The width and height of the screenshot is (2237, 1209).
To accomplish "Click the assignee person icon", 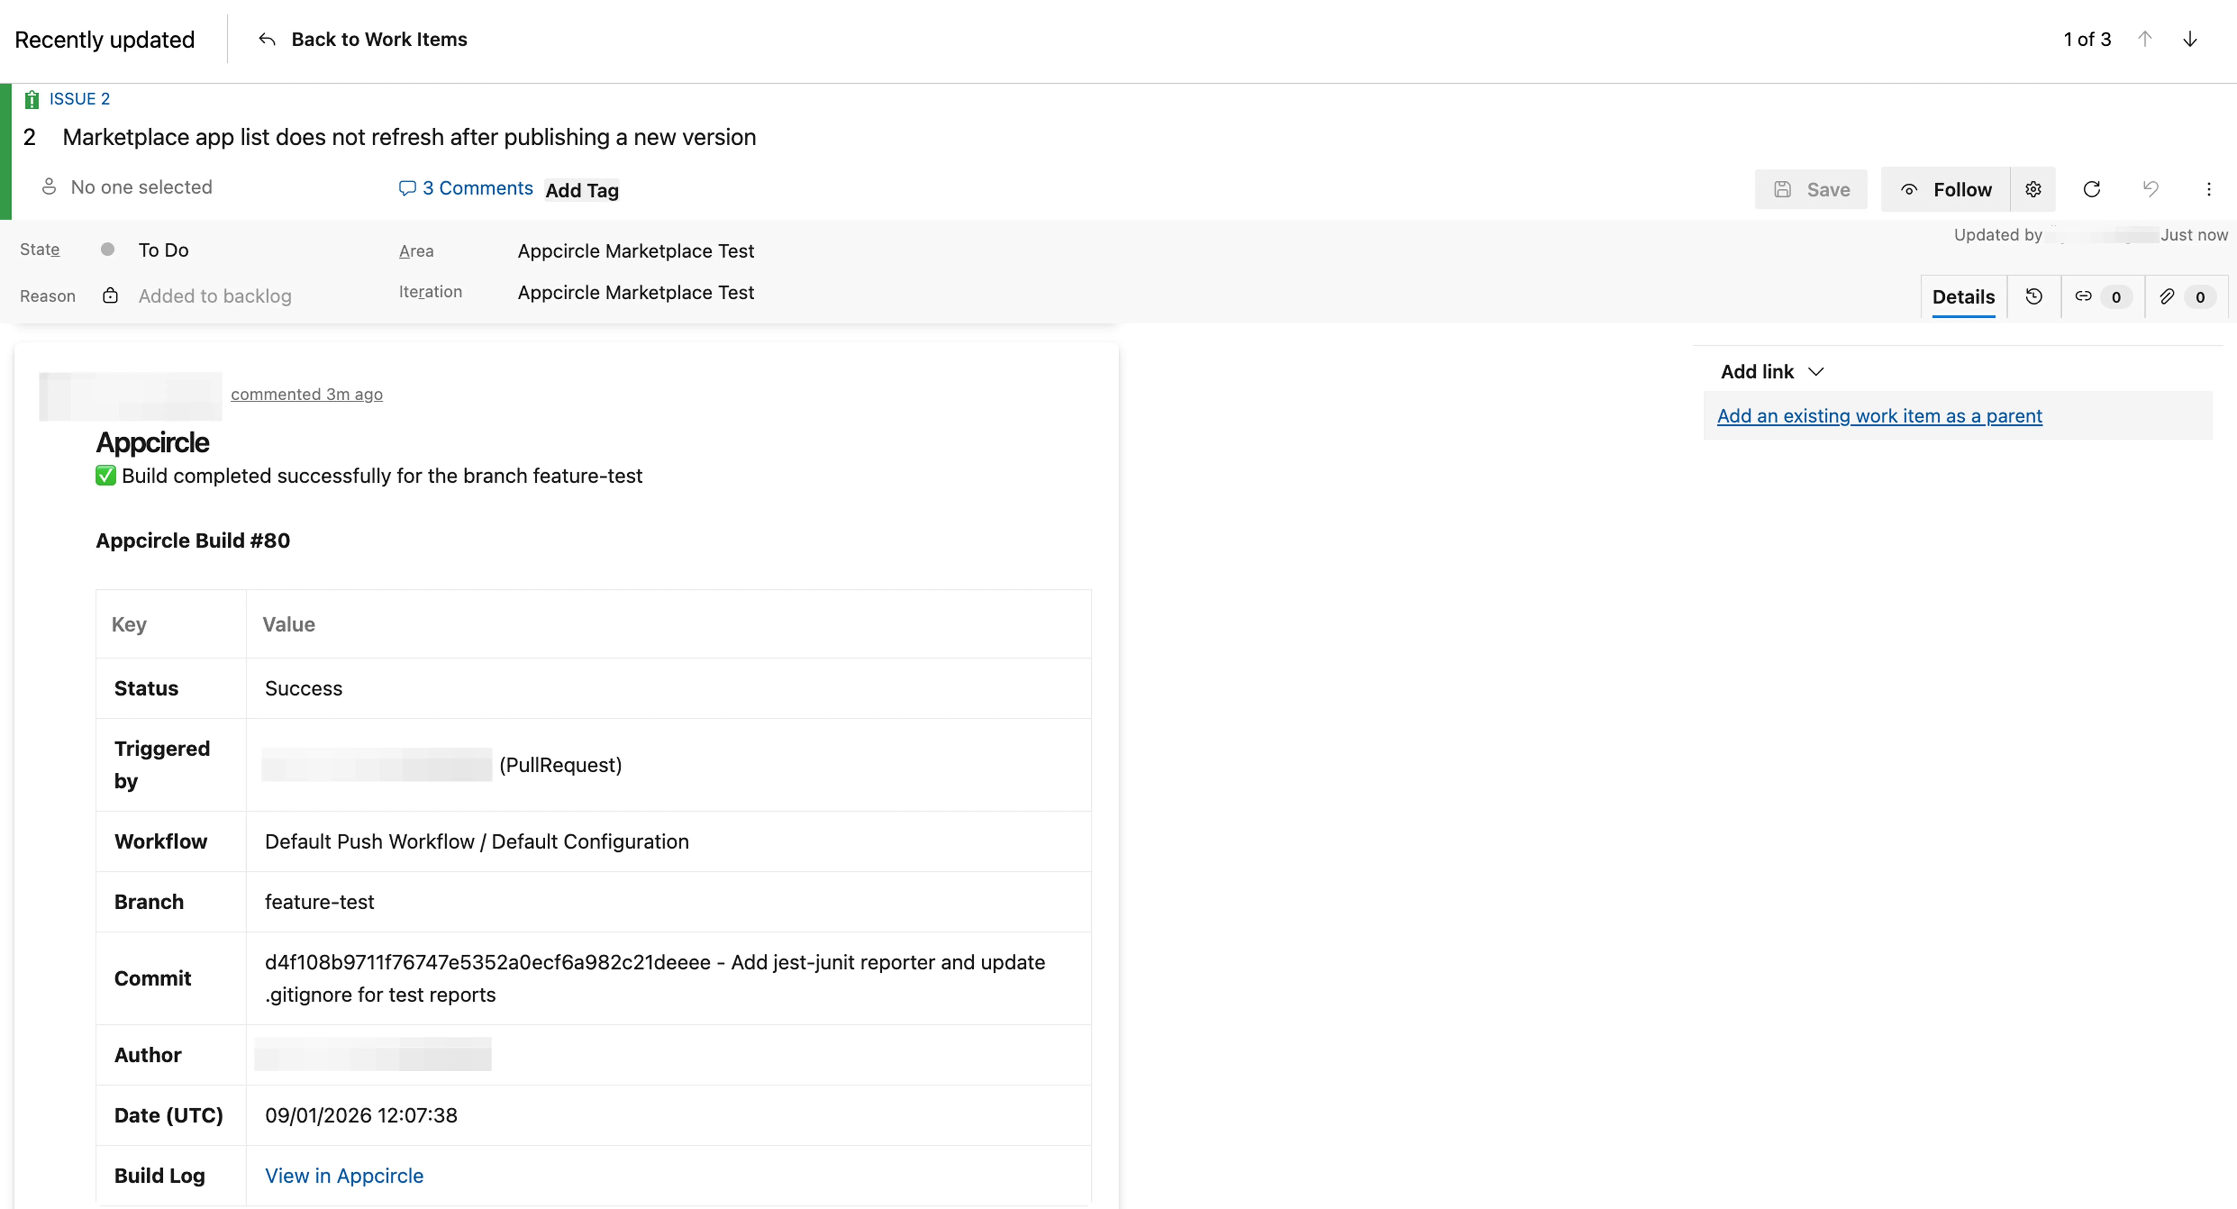I will [50, 187].
